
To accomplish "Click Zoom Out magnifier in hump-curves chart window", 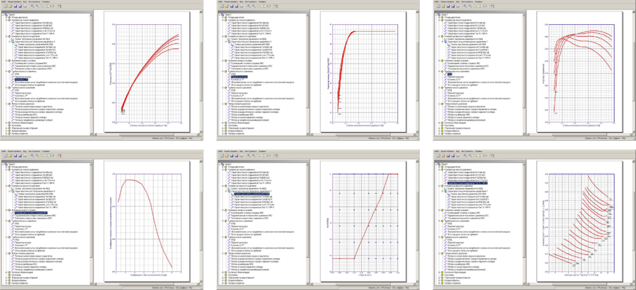I will tap(469, 7).
